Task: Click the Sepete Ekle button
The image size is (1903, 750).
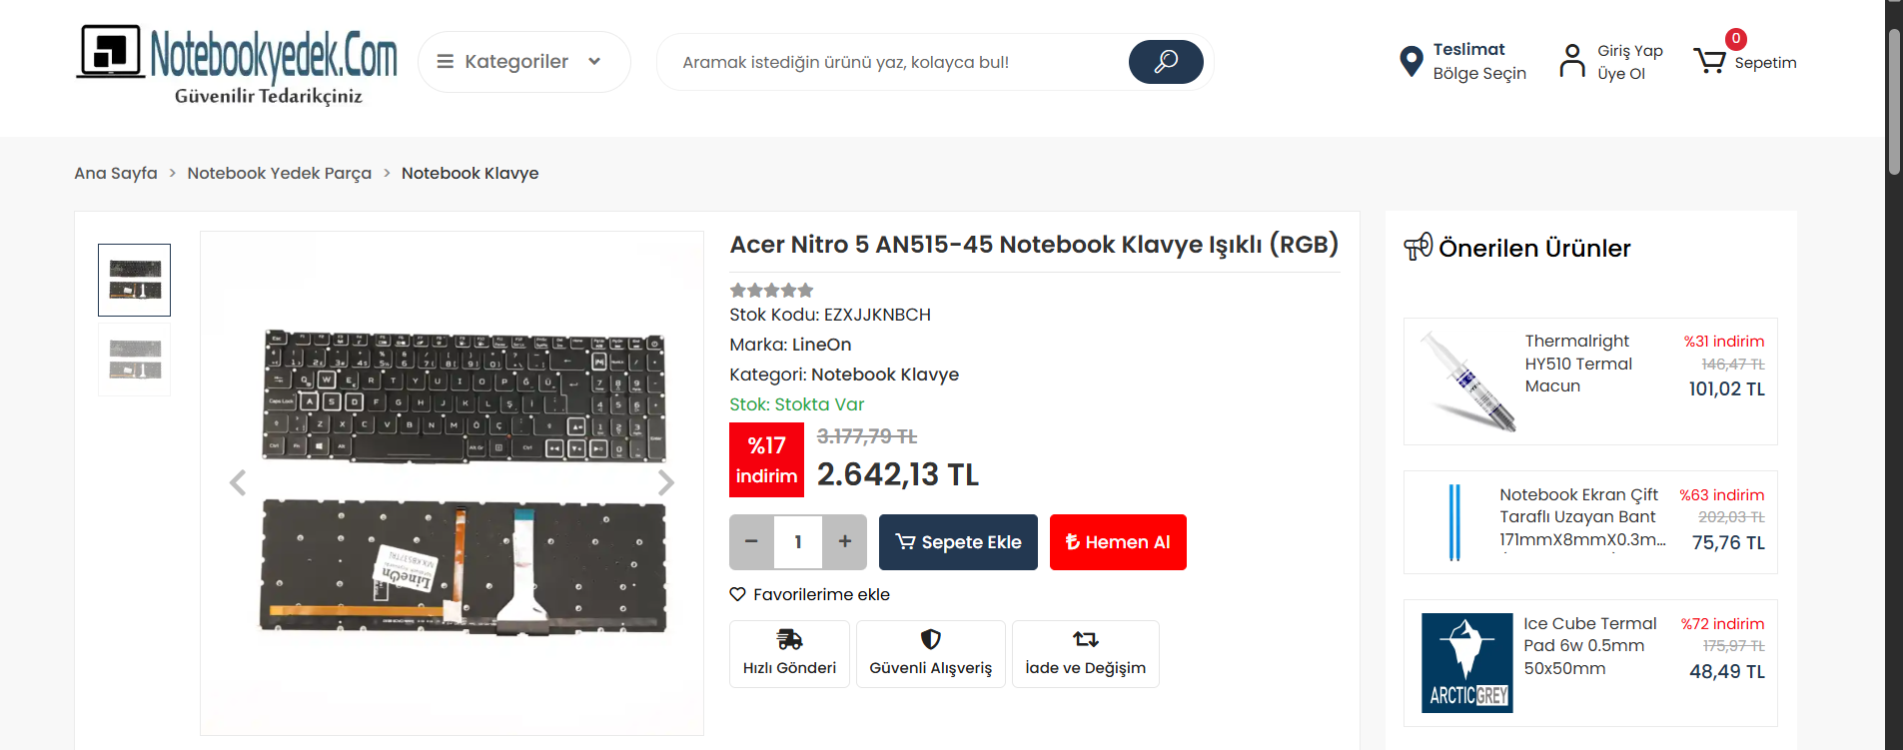Action: (958, 542)
